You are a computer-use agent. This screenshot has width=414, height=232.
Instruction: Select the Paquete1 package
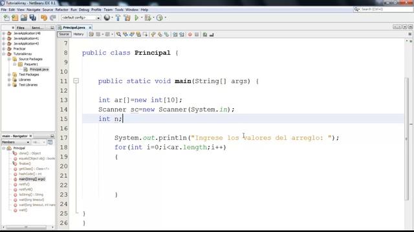pos(31,64)
